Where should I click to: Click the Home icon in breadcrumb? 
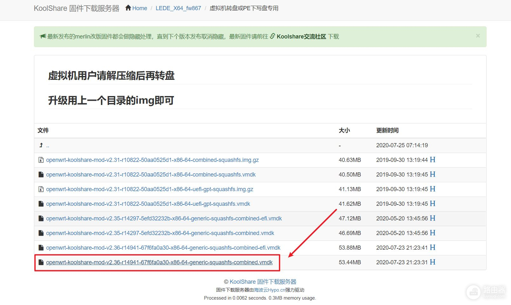click(128, 8)
